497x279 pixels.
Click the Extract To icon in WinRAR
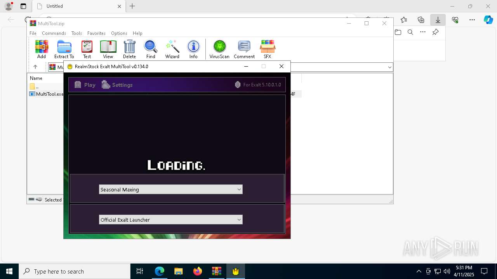click(x=64, y=49)
